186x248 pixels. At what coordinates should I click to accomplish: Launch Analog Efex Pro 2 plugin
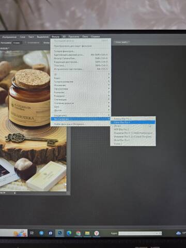[133, 119]
